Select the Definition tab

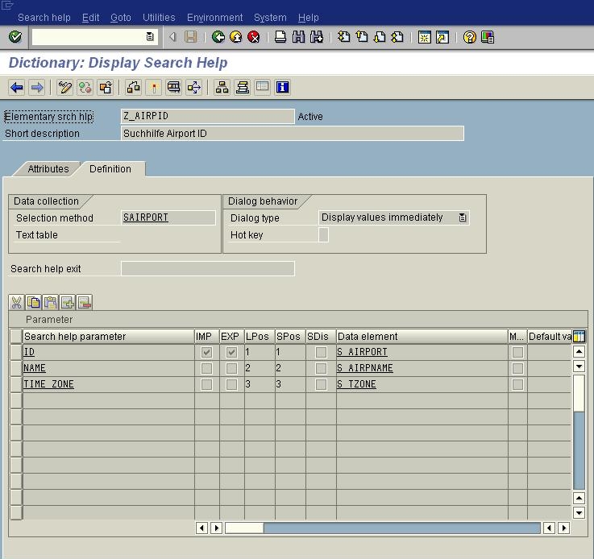tap(110, 169)
